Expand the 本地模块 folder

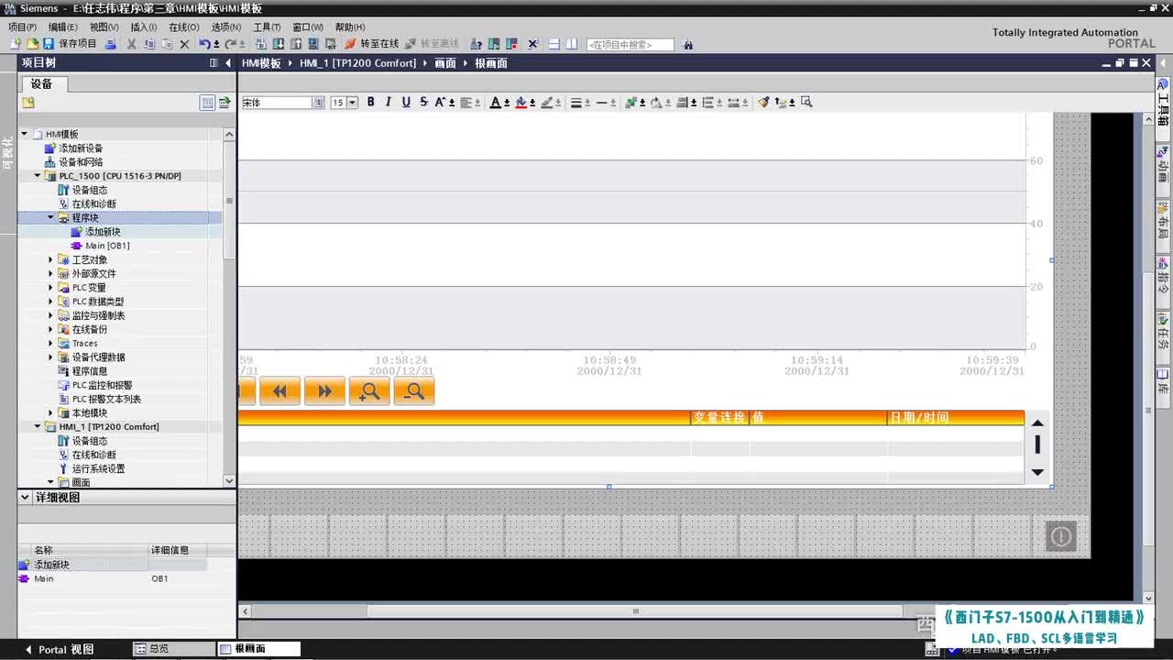51,413
